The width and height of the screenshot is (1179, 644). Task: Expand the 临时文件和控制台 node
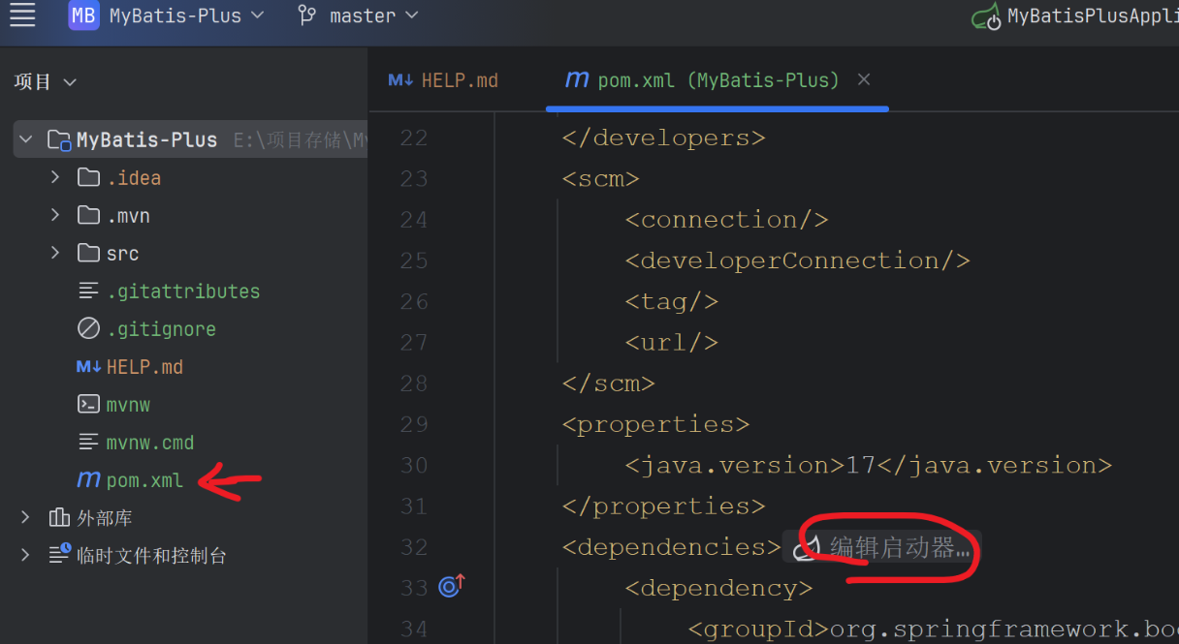[x=26, y=556]
